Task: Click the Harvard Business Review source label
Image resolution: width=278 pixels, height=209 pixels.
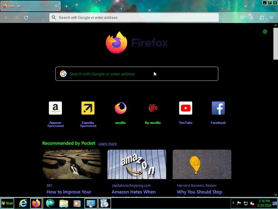Action: [197, 185]
